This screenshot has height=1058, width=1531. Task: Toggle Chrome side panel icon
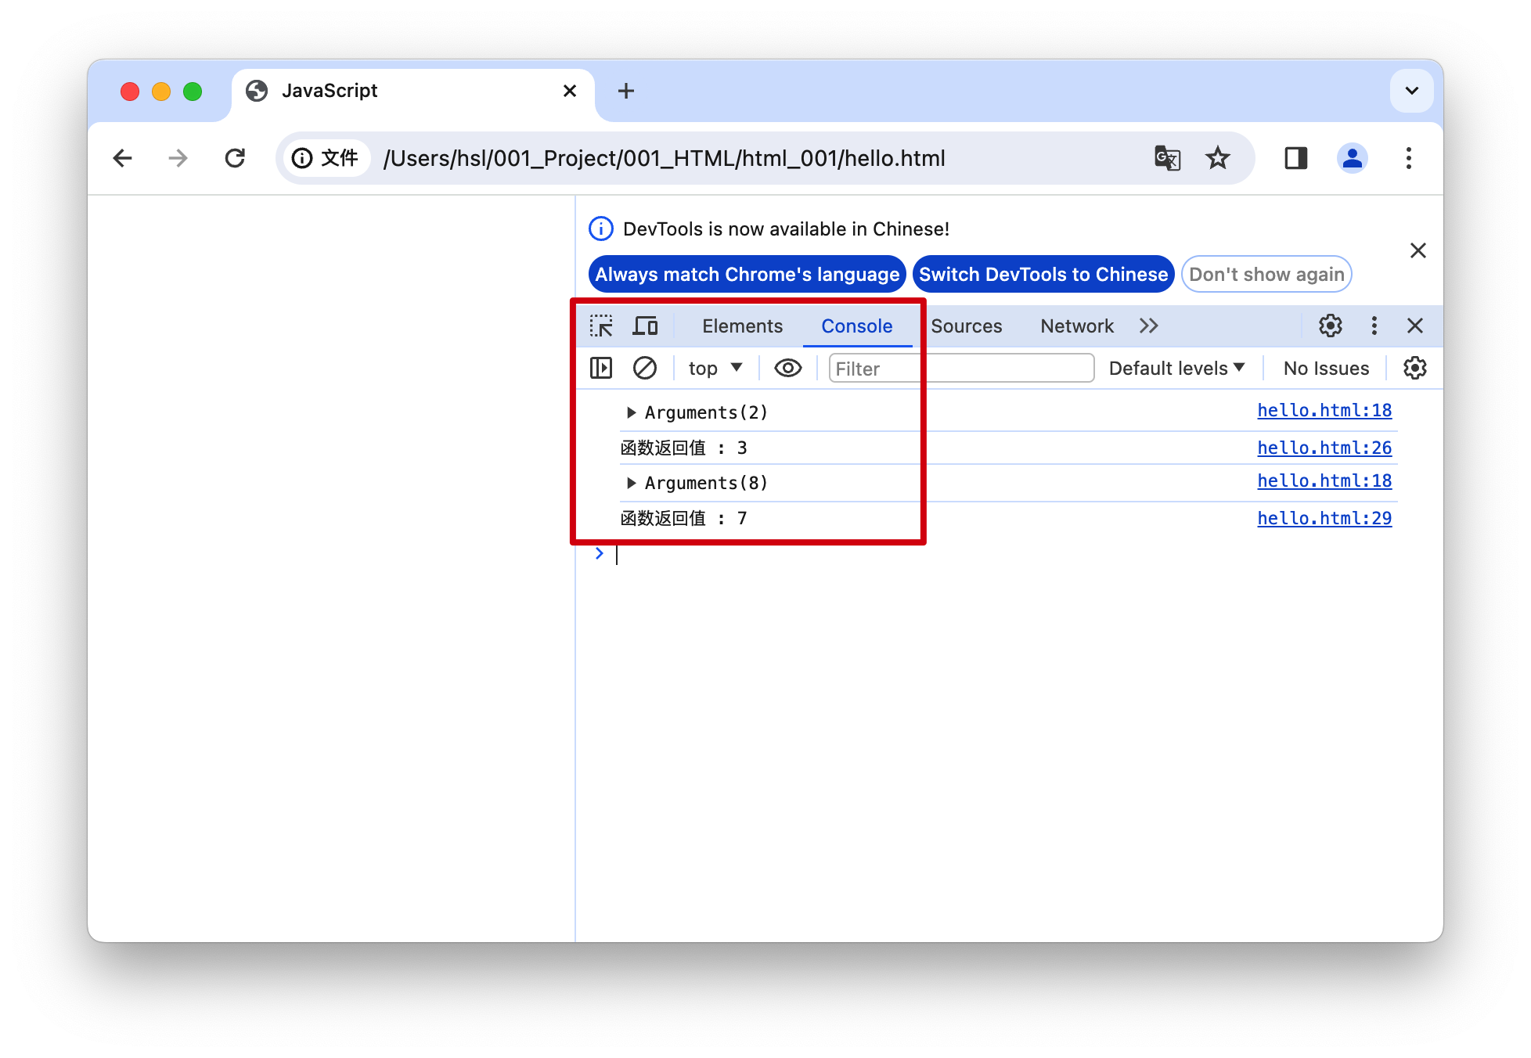click(x=1295, y=158)
